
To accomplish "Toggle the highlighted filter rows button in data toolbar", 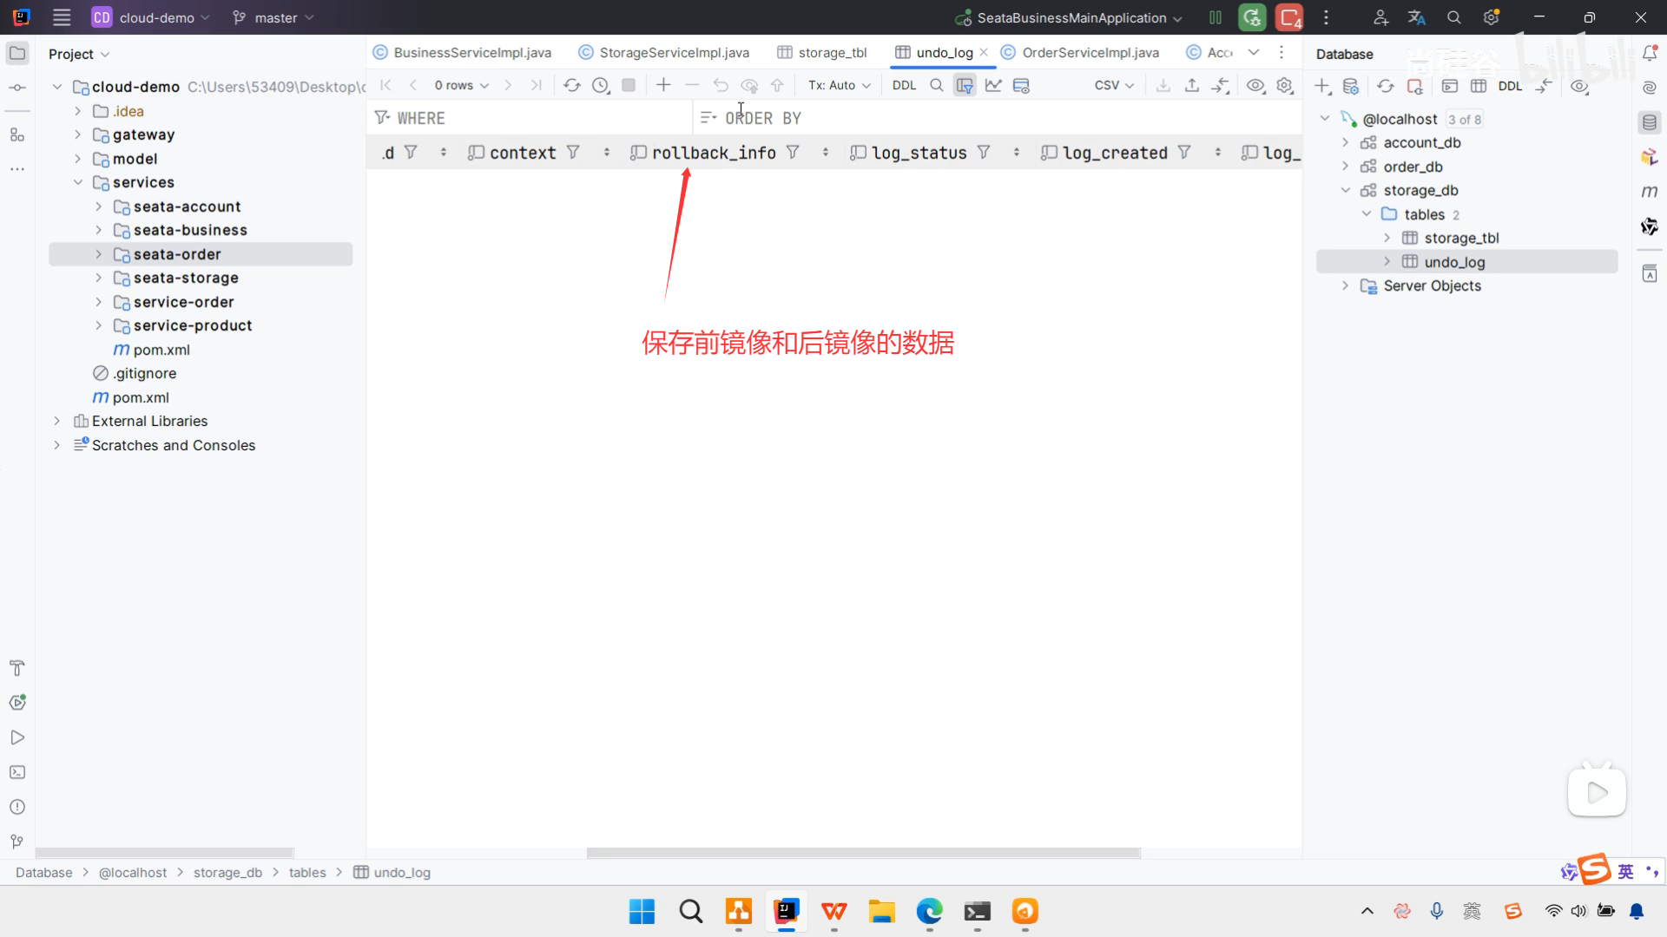I will (x=965, y=85).
